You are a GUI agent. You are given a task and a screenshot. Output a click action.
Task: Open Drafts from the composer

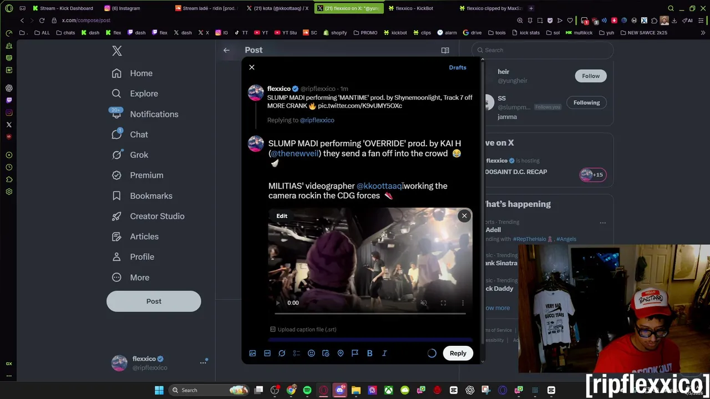tap(458, 67)
